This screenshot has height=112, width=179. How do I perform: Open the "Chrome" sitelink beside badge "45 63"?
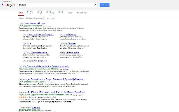[x=71, y=44]
